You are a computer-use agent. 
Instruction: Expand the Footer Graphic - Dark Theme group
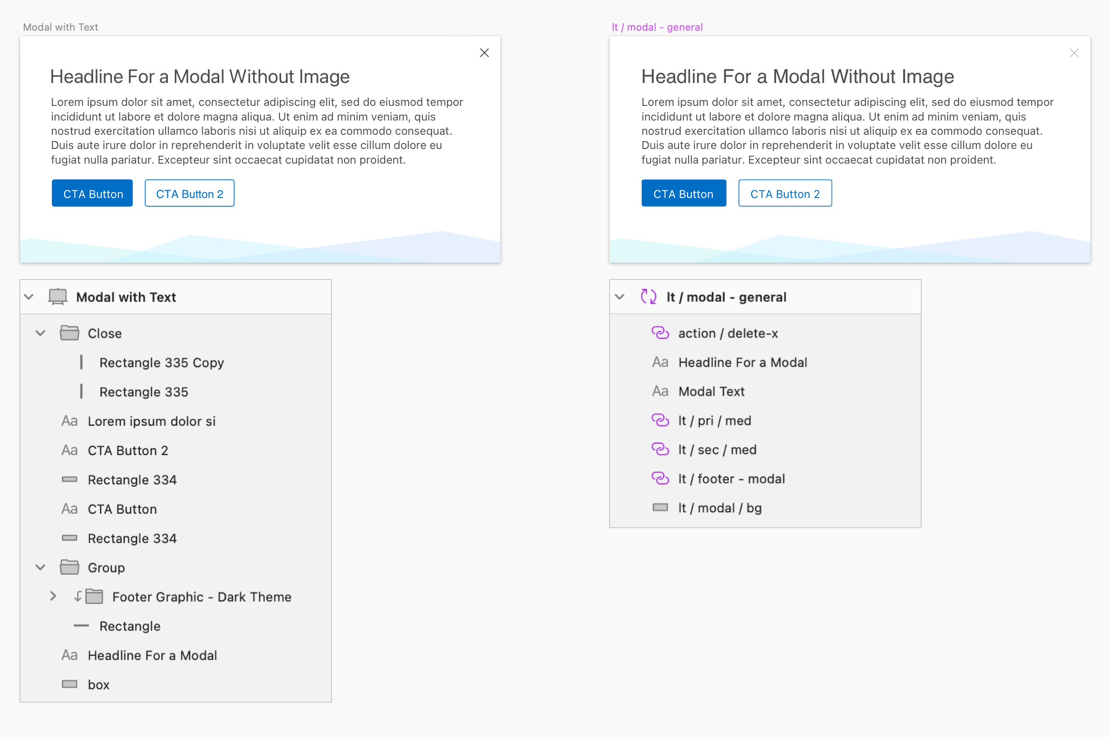[x=53, y=596]
